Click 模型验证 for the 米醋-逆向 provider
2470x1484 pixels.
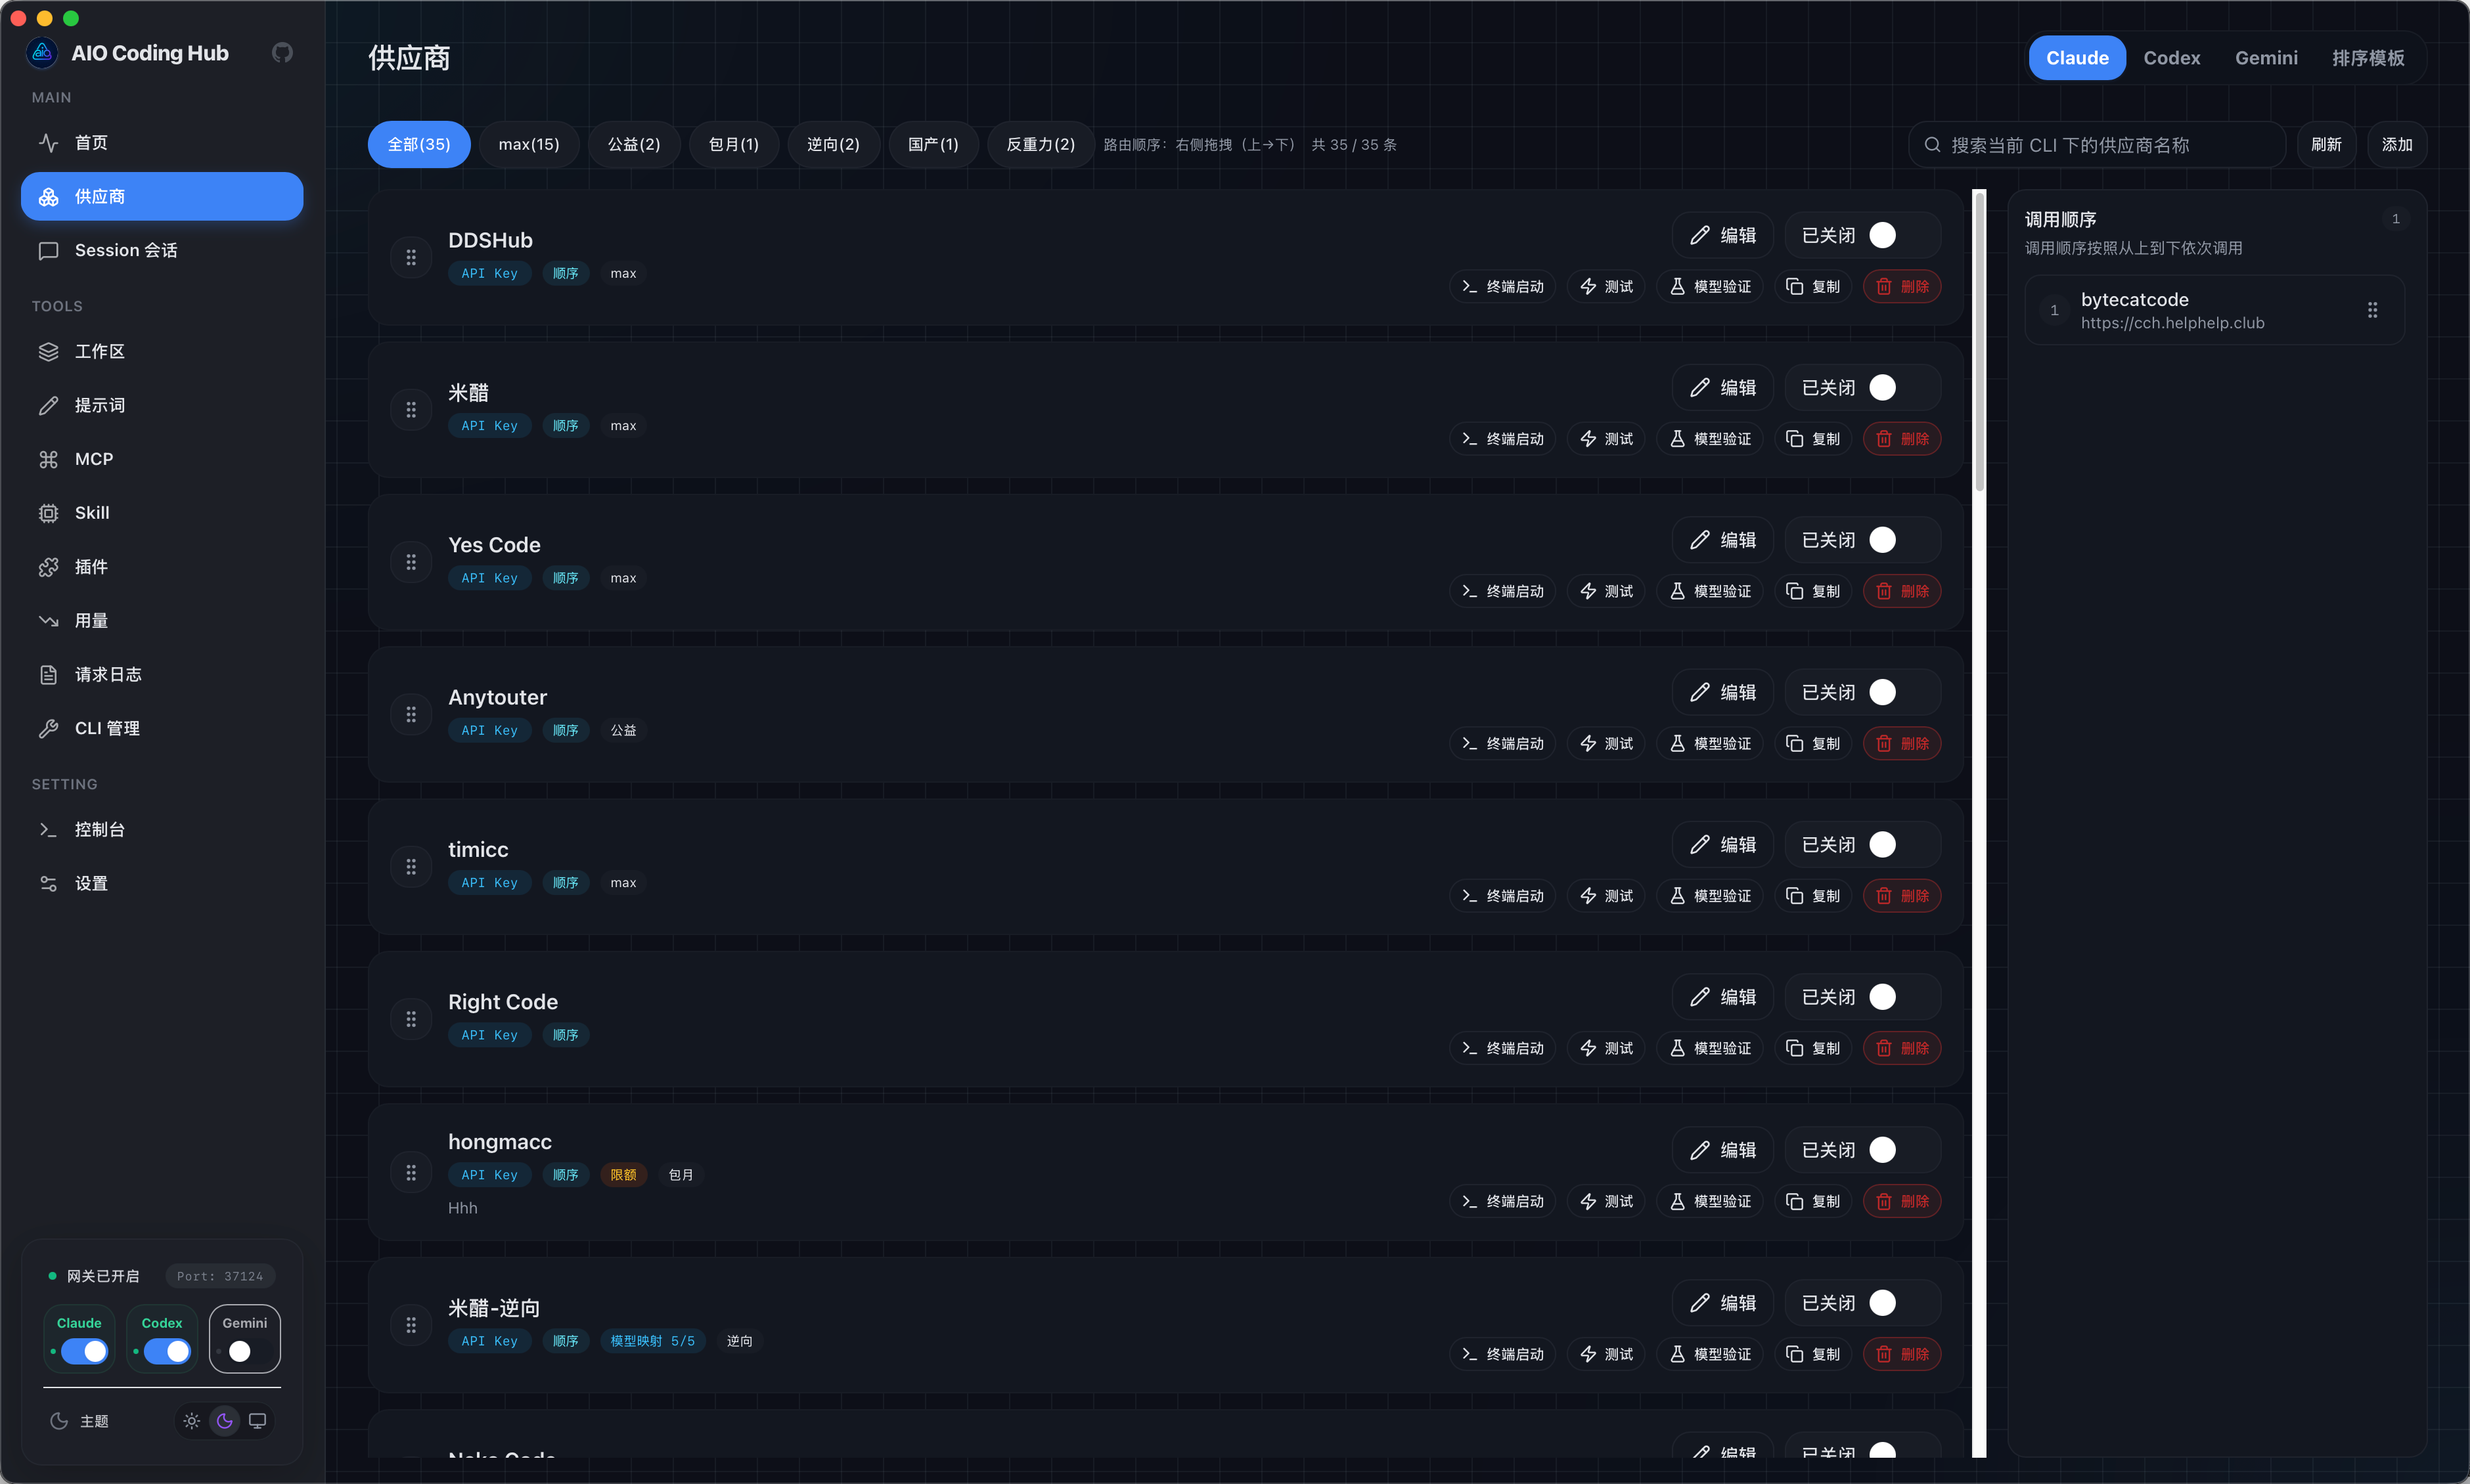click(x=1710, y=1354)
